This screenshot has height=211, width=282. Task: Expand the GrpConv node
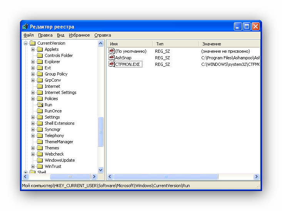tap(33, 80)
